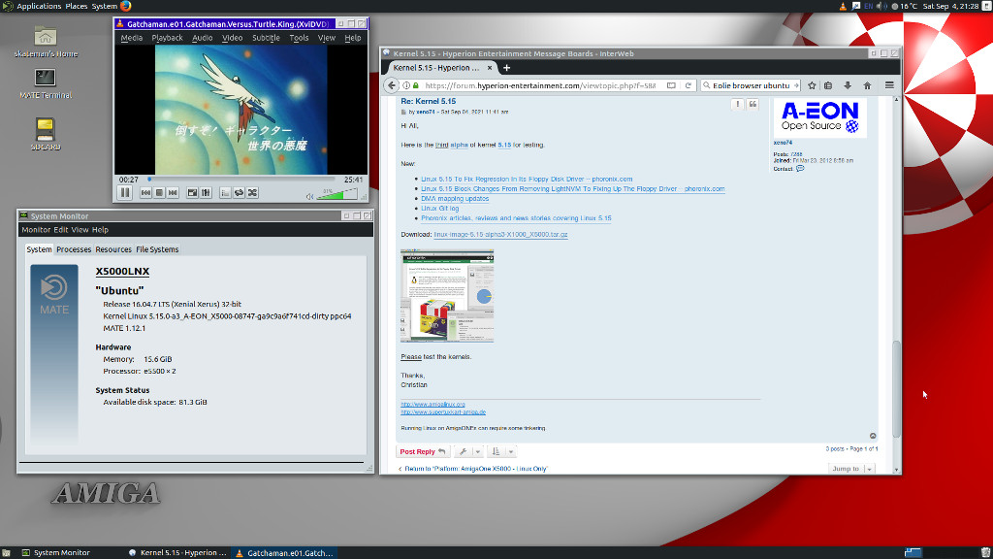993x559 pixels.
Task: Go back in the InterWeb browser
Action: [x=392, y=85]
